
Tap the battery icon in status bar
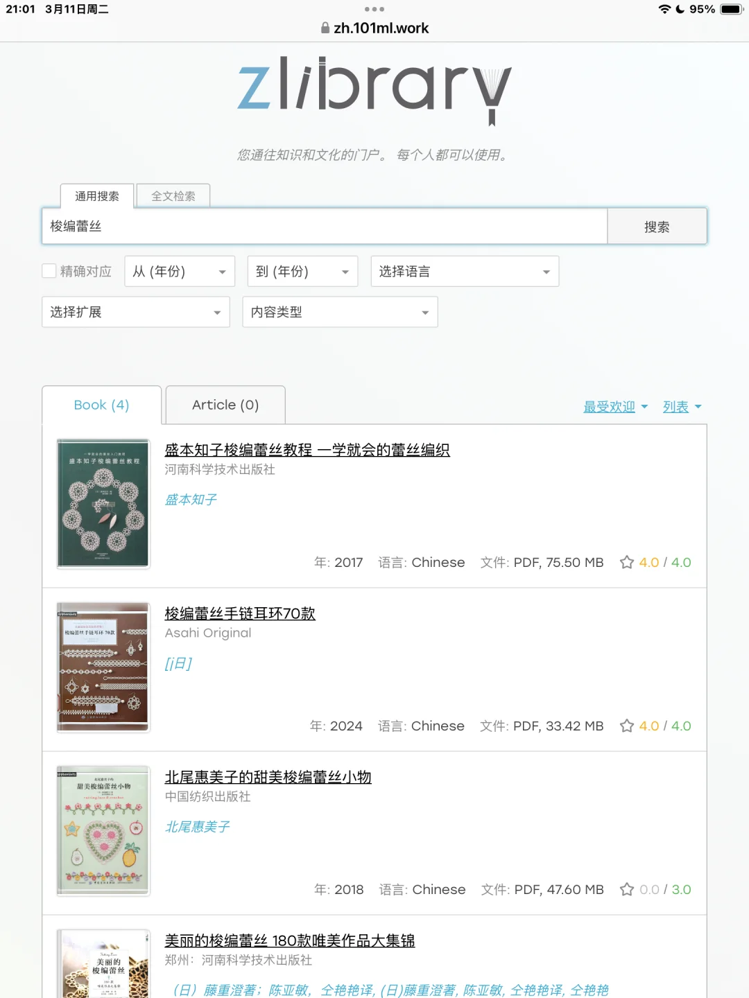click(732, 9)
